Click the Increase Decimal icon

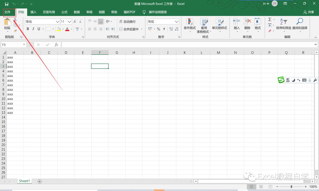(x=171, y=29)
